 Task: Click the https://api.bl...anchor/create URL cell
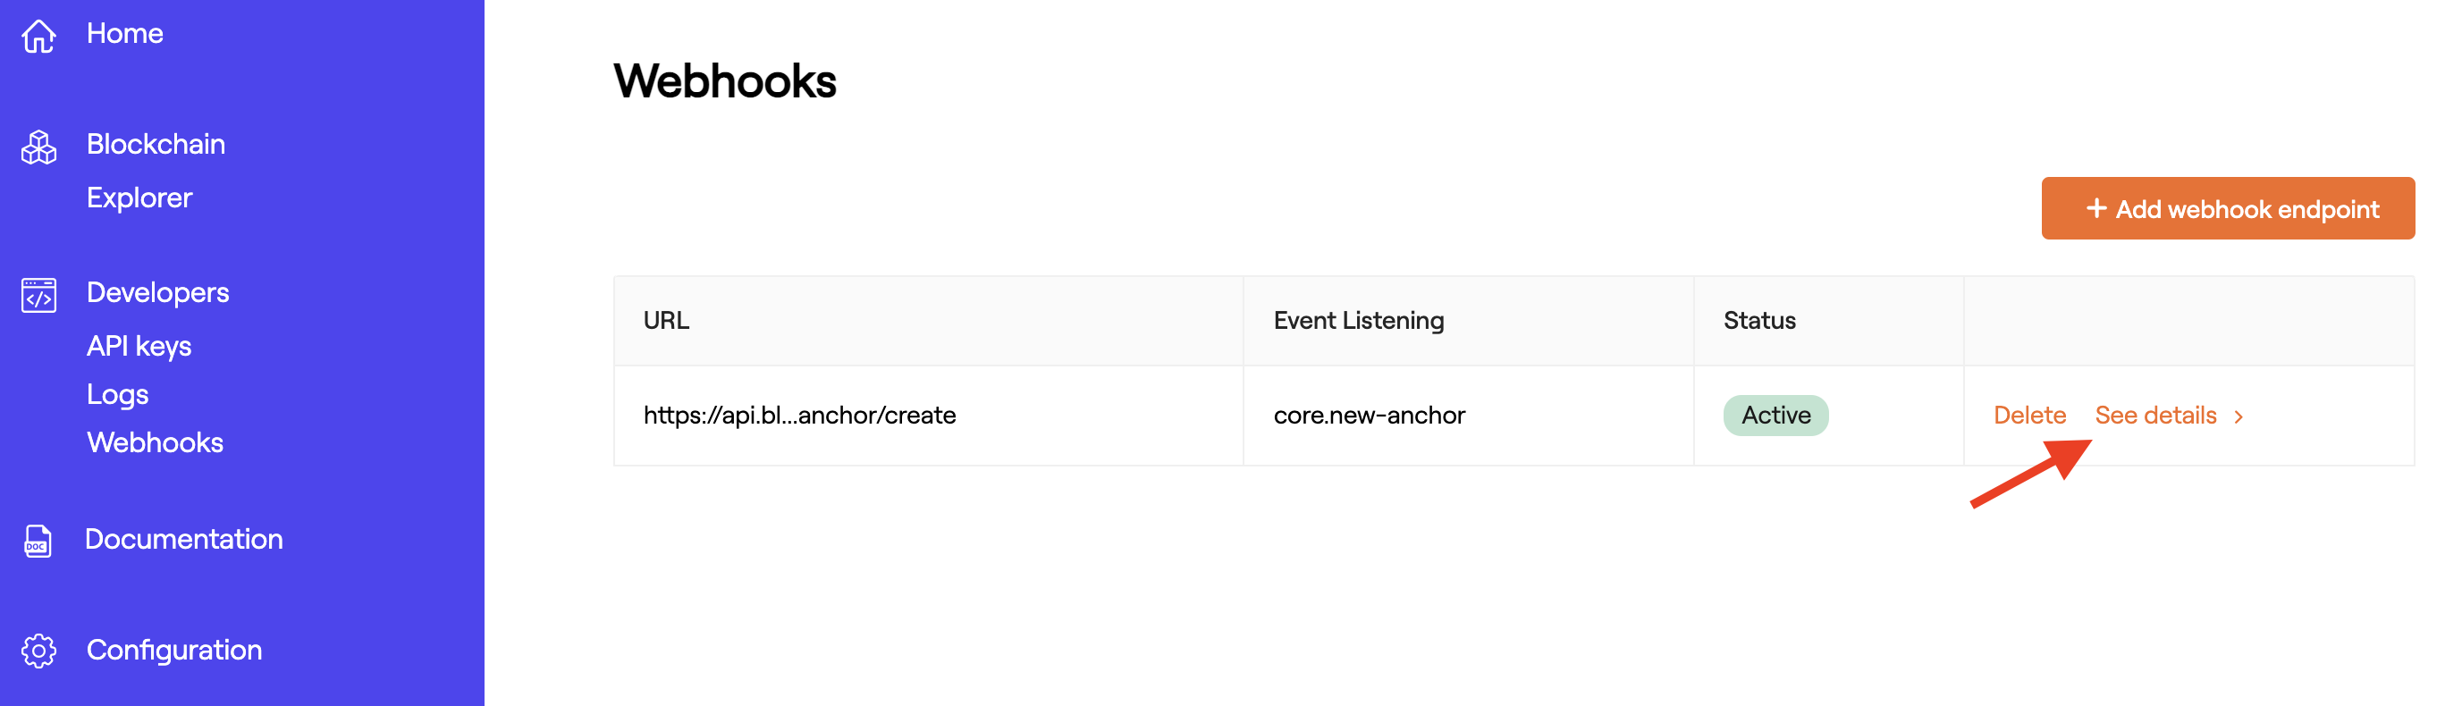click(799, 415)
